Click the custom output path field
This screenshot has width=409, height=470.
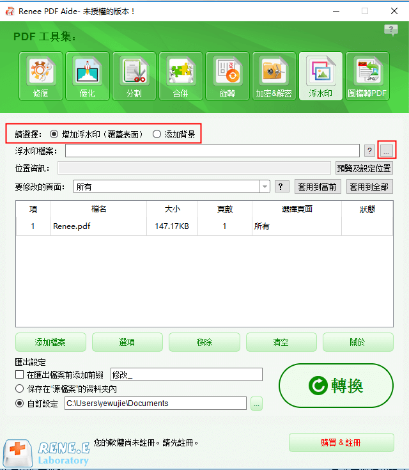point(155,403)
